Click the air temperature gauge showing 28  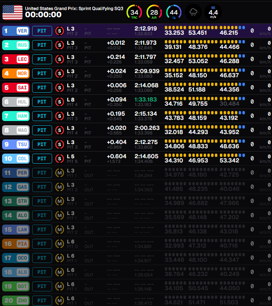click(154, 13)
